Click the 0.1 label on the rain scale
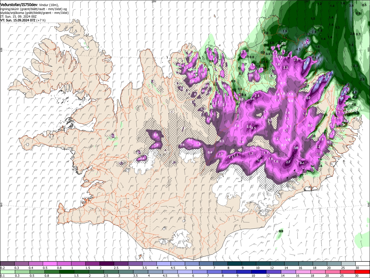 click(x=2, y=276)
